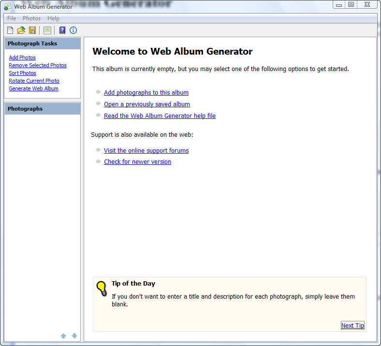
Task: Open the Photos menu
Action: pyautogui.click(x=31, y=18)
